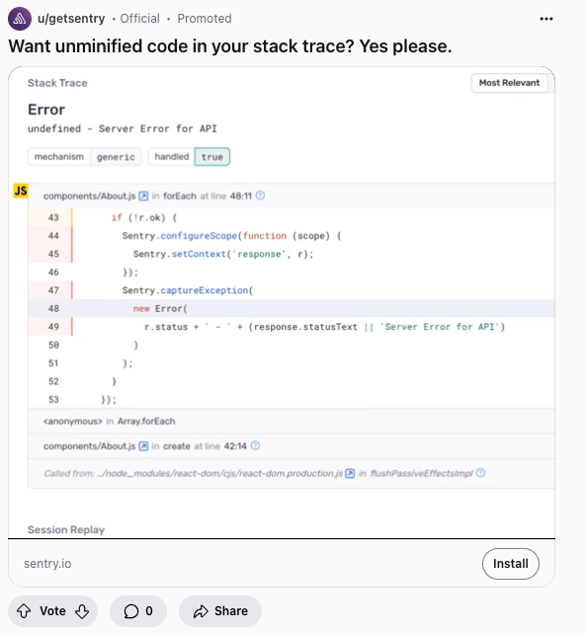The height and width of the screenshot is (633, 585).
Task: Click help icon after flushPassiveEffectsImpl
Action: coord(480,473)
